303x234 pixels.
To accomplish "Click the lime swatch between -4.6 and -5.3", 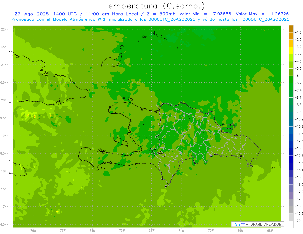I will tap(291, 65).
